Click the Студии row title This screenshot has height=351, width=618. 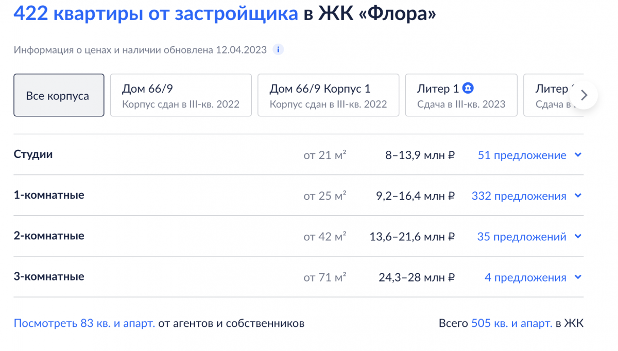point(33,154)
